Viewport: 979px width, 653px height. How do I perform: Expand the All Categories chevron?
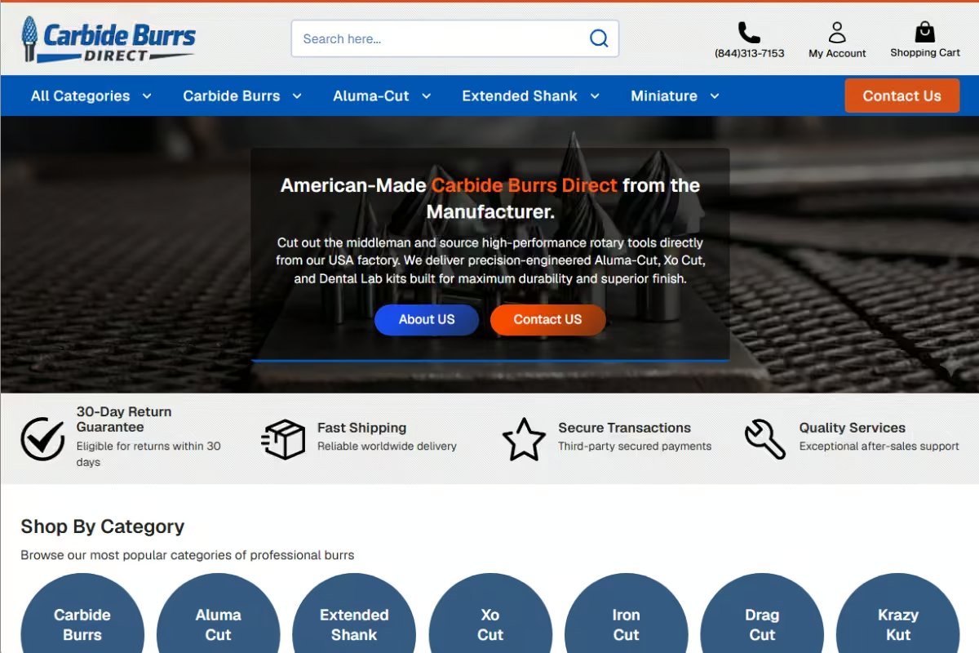point(147,96)
